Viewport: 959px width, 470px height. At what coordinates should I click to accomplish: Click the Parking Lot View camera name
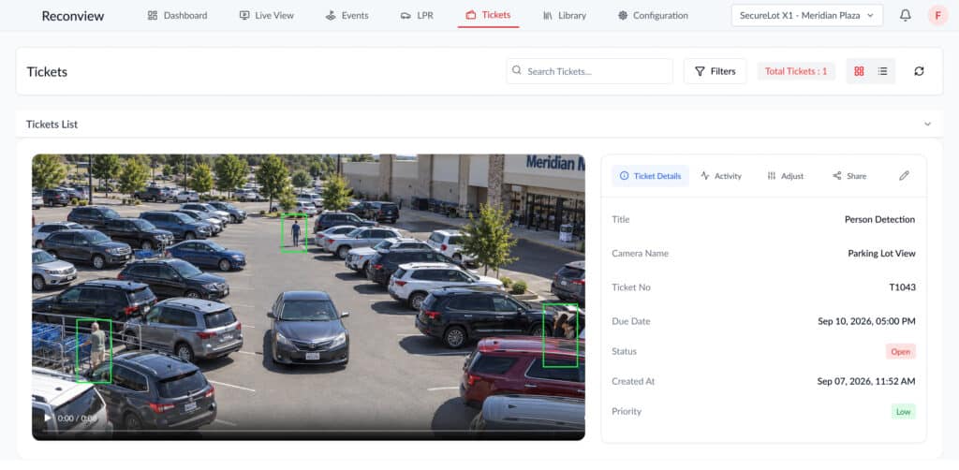(881, 253)
